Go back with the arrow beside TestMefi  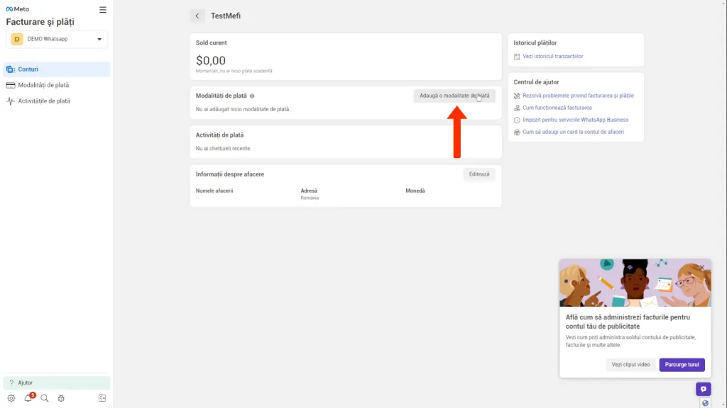(x=197, y=16)
